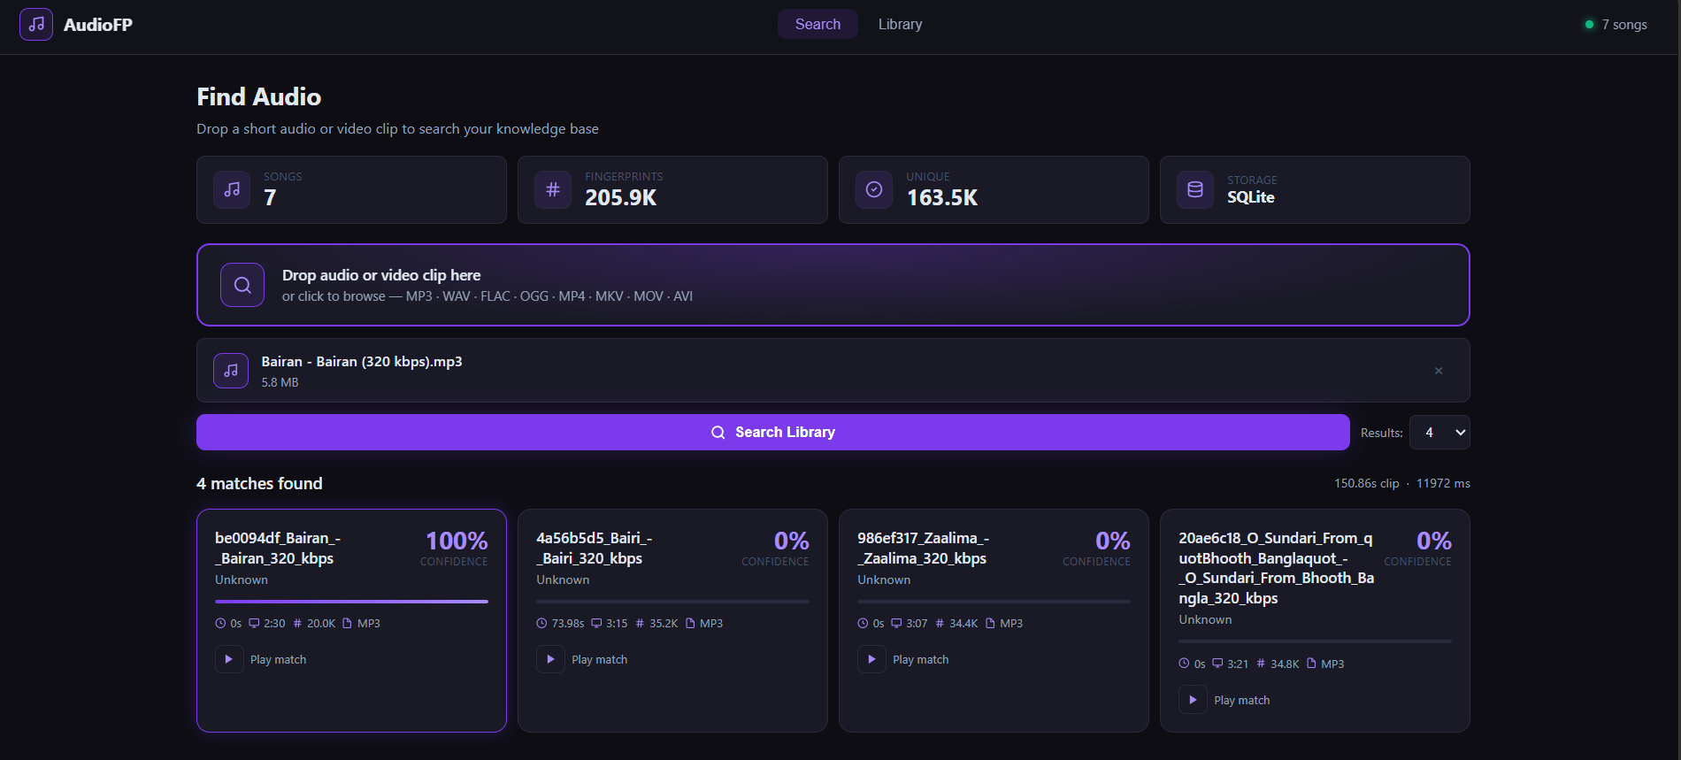Click the 100% confidence value
Screen dimensions: 1681x760
[457, 541]
